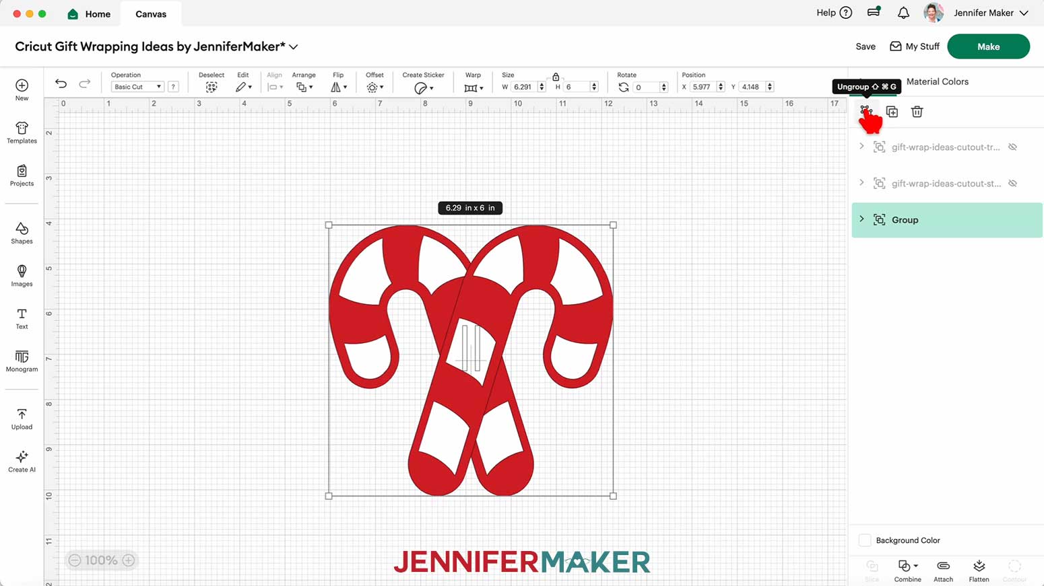Click the Deselect icon
The image size is (1044, 586).
pos(211,87)
